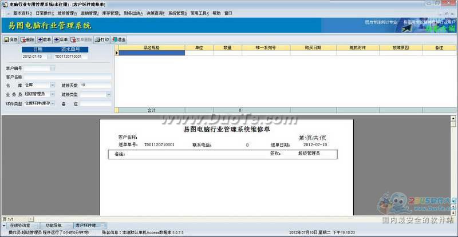
Task: Open the 系统管理 menu
Action: click(177, 13)
